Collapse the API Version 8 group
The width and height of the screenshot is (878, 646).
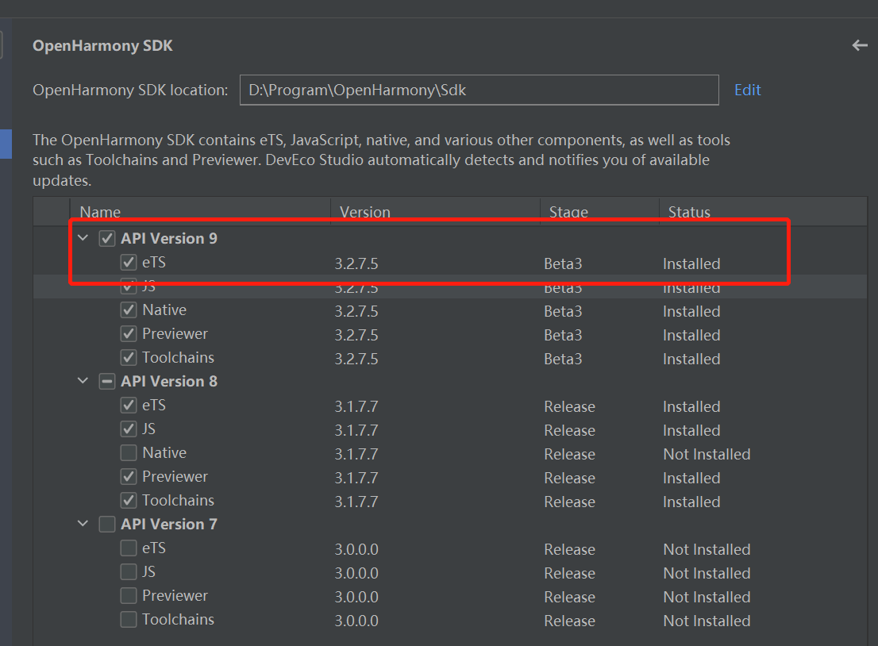(83, 381)
